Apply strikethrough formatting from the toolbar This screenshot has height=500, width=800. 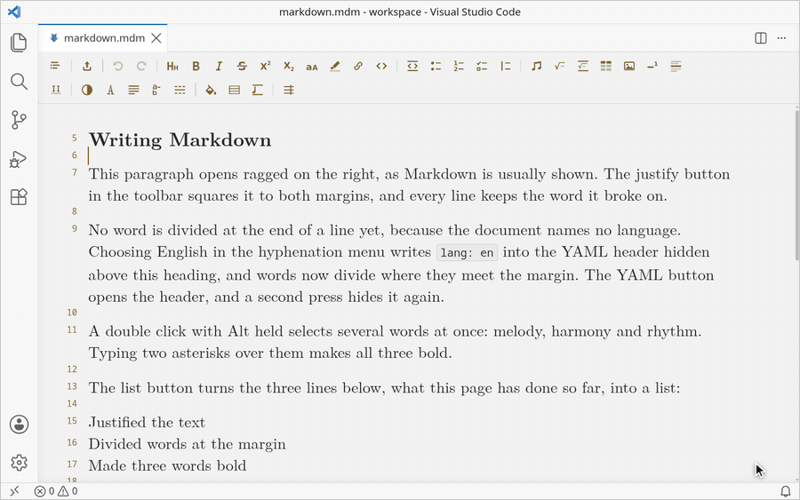pos(242,66)
